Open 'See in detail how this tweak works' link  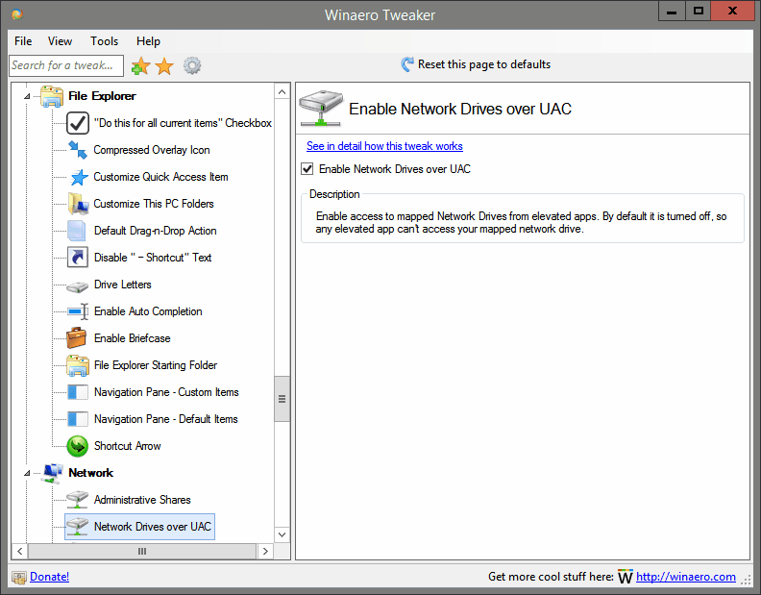[384, 146]
